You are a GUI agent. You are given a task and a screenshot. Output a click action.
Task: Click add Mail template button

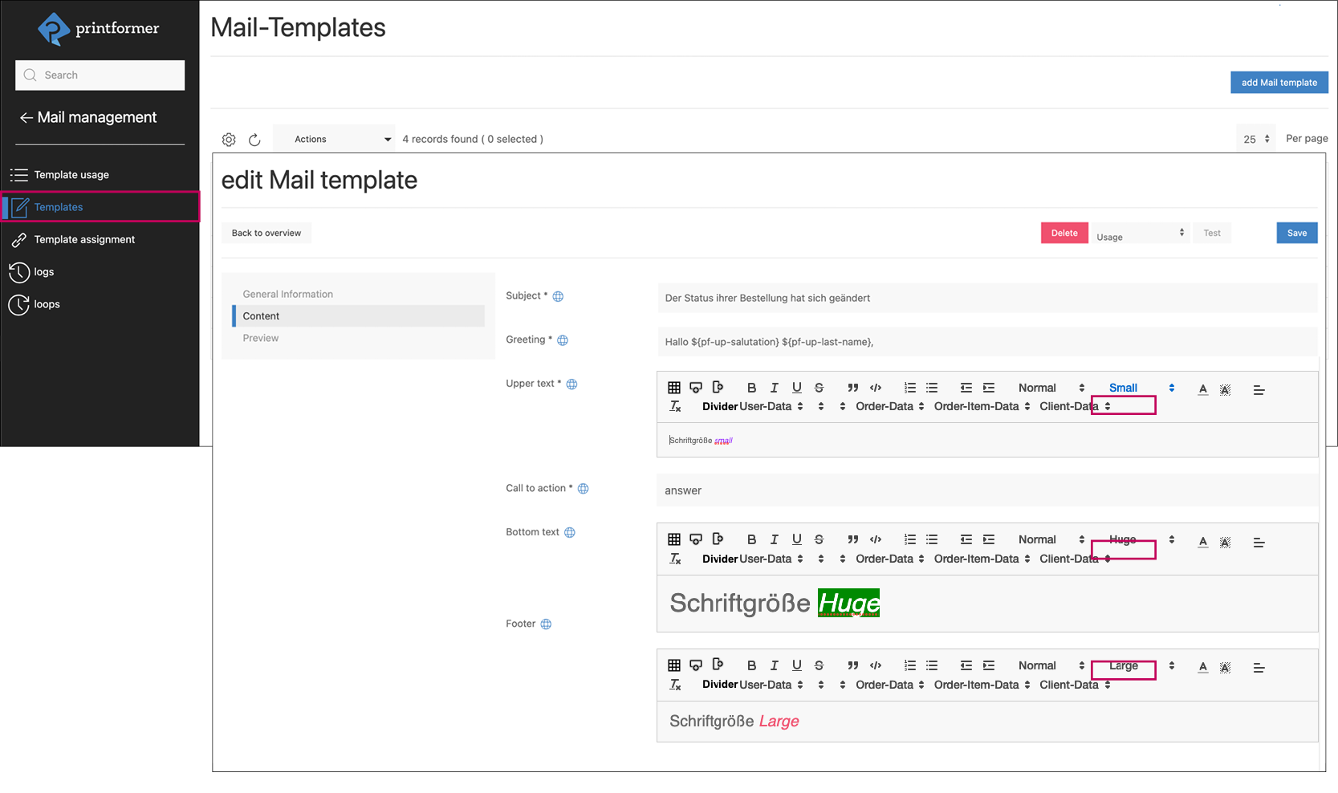click(1279, 83)
